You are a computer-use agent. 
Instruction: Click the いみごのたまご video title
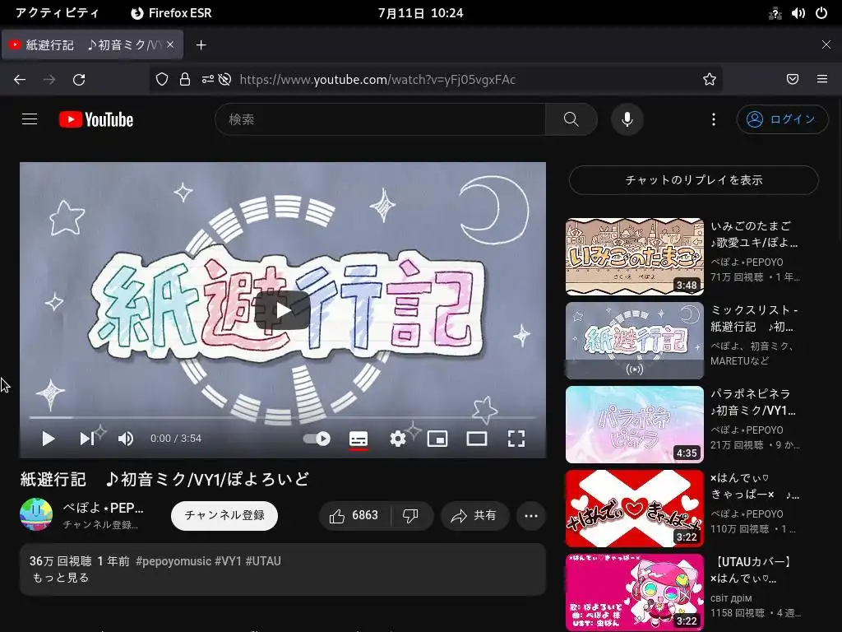[754, 235]
